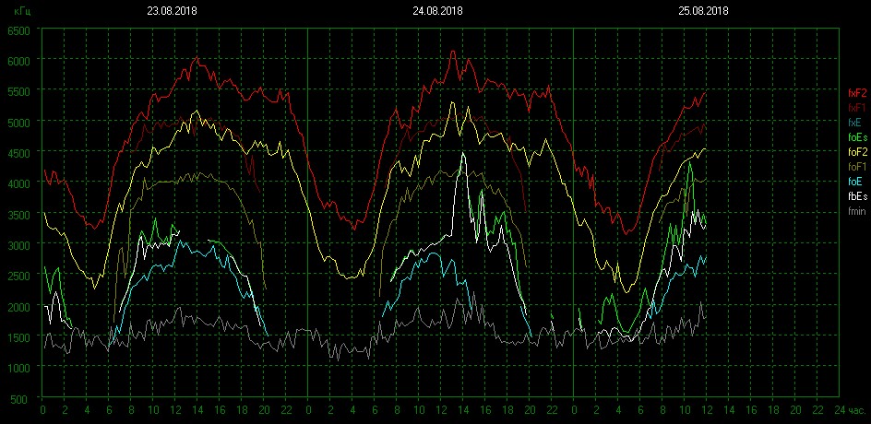The width and height of the screenshot is (871, 424).
Task: Click the 5000 label on frequency axis
Action: point(19,122)
